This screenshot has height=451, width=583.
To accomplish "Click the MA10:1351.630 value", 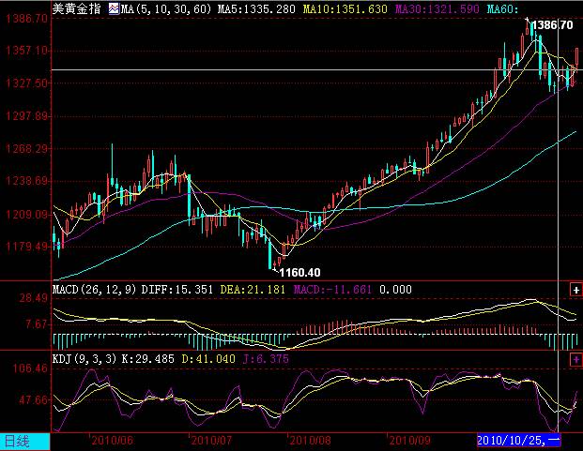I will pyautogui.click(x=345, y=9).
